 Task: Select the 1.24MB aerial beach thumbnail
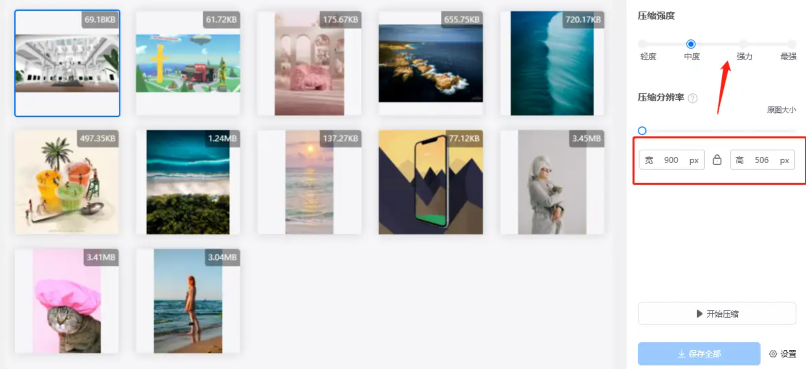(188, 182)
